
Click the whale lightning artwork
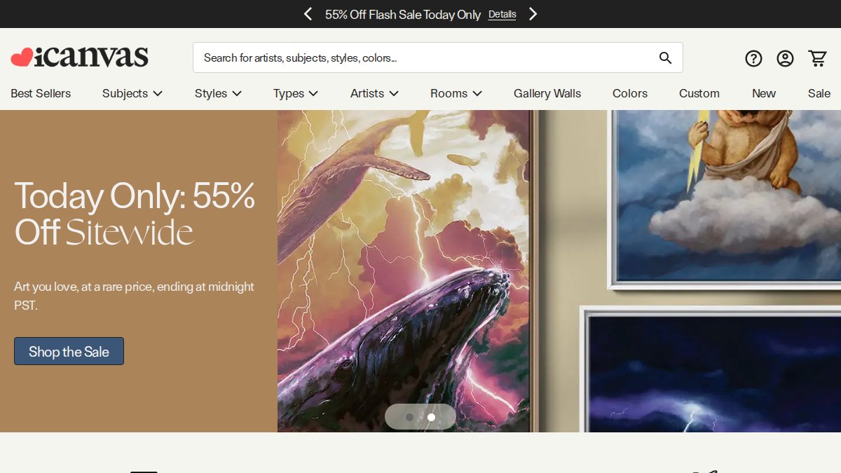404,271
